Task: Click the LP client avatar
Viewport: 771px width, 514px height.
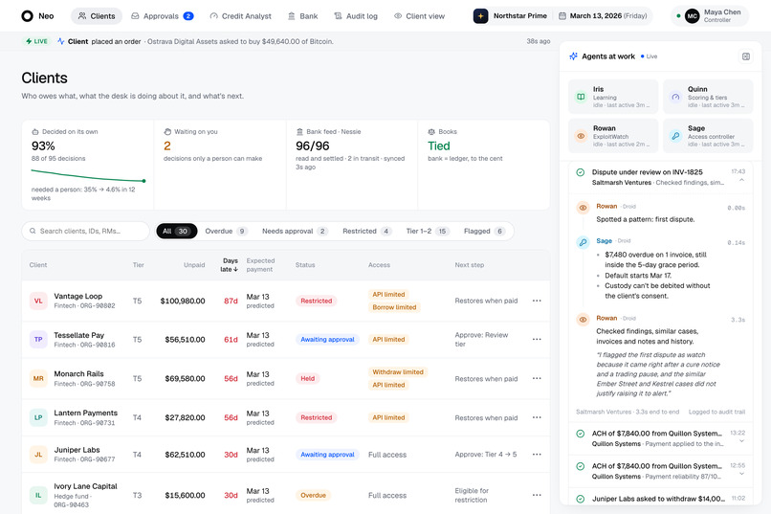Action: 38,417
